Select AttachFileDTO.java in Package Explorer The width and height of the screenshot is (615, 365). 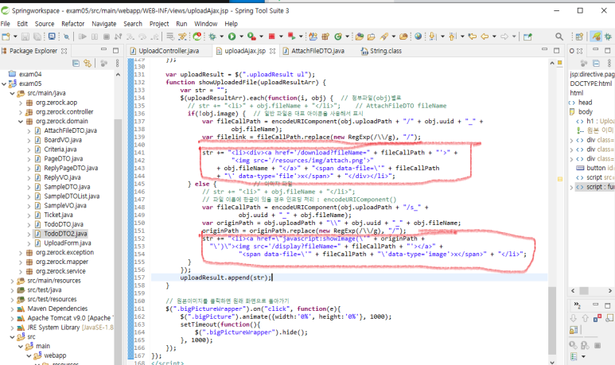[x=70, y=130]
